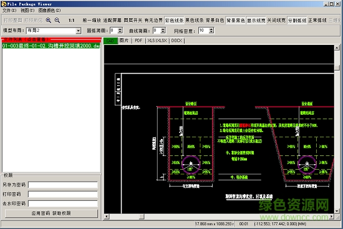Click the horizontal scrollbar right arrow
The height and width of the screenshot is (229, 343).
[332, 217]
